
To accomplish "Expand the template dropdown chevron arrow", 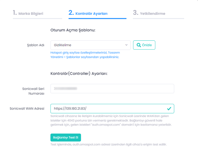I will (126, 45).
